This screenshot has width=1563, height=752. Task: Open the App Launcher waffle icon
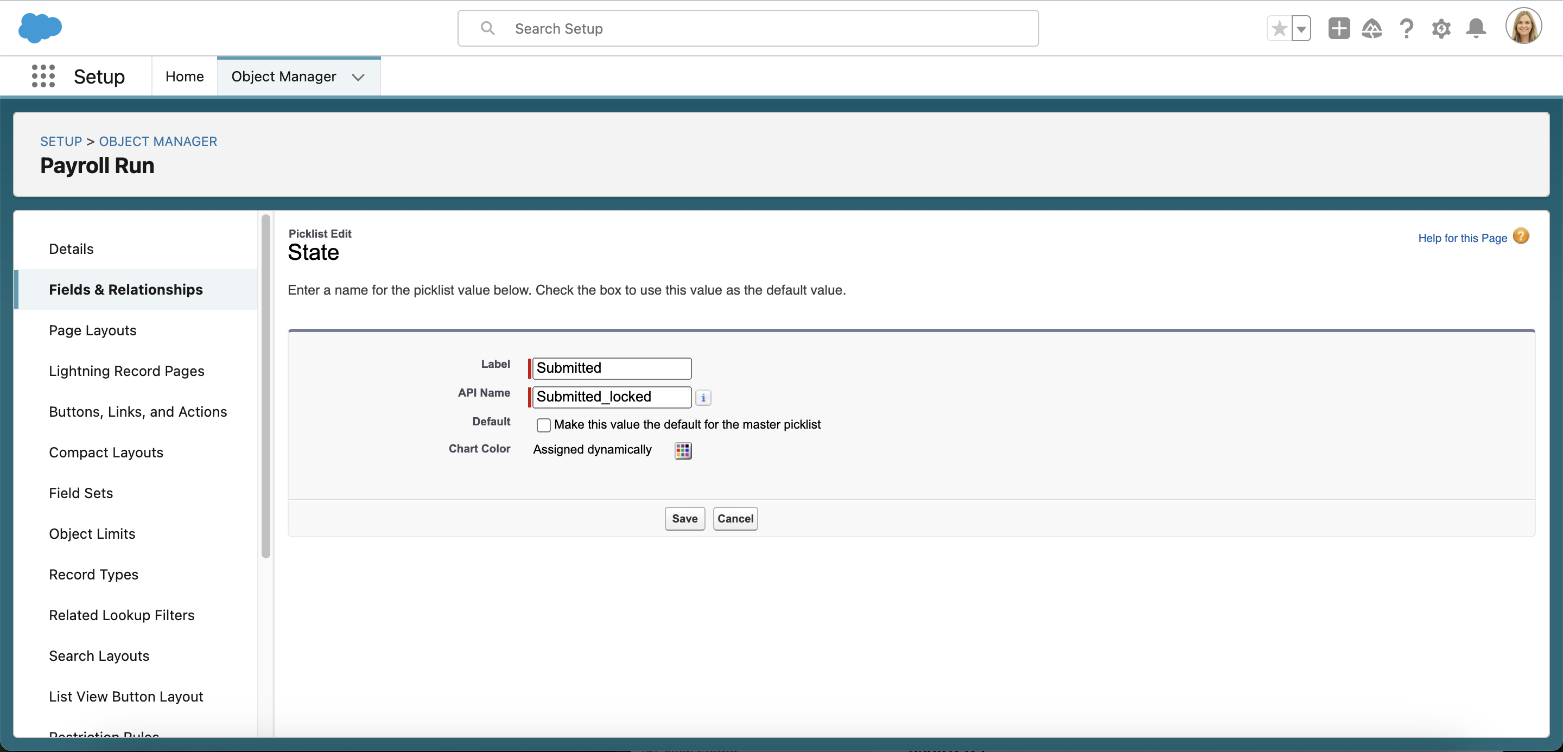click(43, 76)
